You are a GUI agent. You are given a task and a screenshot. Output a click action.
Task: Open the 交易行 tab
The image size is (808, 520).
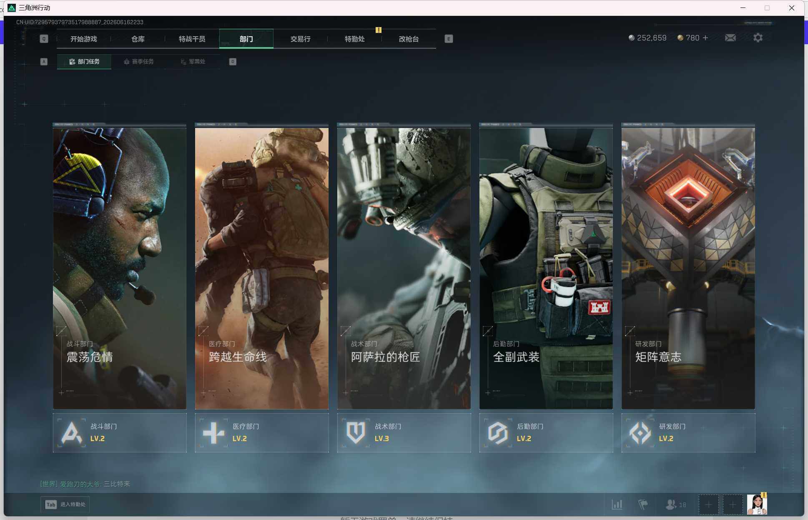pyautogui.click(x=301, y=39)
